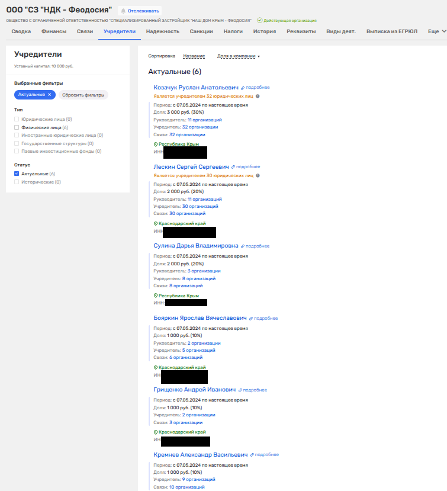Click the link icon beside Сулина Дарья's подробнее
447x491 pixels.
[243, 246]
